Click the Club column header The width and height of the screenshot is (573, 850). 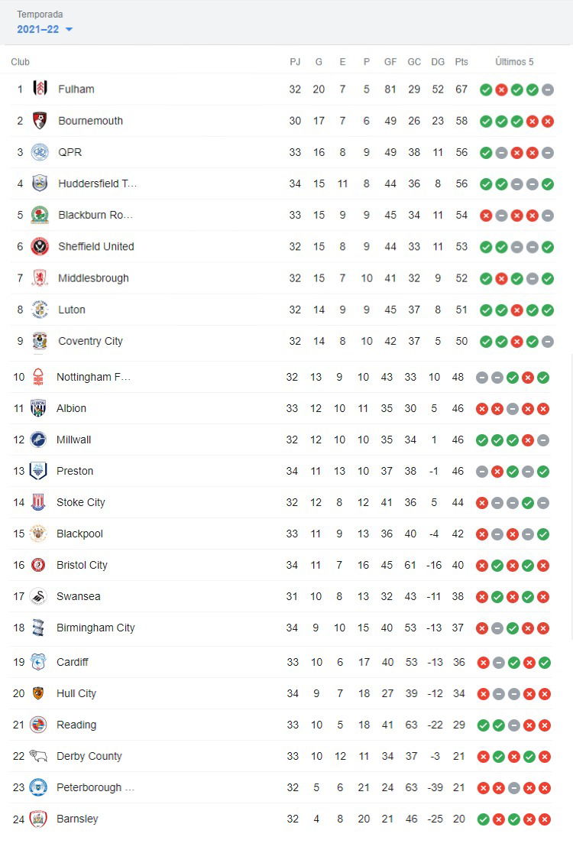pyautogui.click(x=20, y=62)
